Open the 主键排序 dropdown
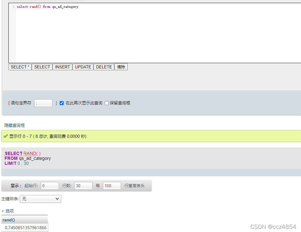This screenshot has width=301, height=232. pos(40,199)
